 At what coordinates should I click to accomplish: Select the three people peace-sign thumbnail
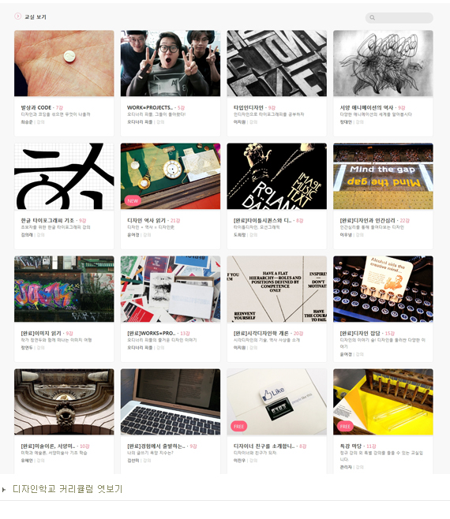tap(171, 63)
